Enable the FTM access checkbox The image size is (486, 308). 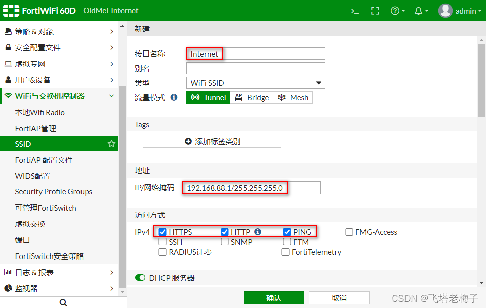(287, 242)
